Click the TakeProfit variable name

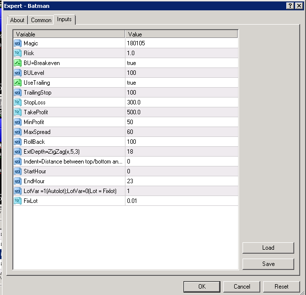click(36, 112)
